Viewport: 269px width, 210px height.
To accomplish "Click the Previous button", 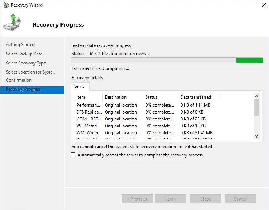I will tap(137, 199).
